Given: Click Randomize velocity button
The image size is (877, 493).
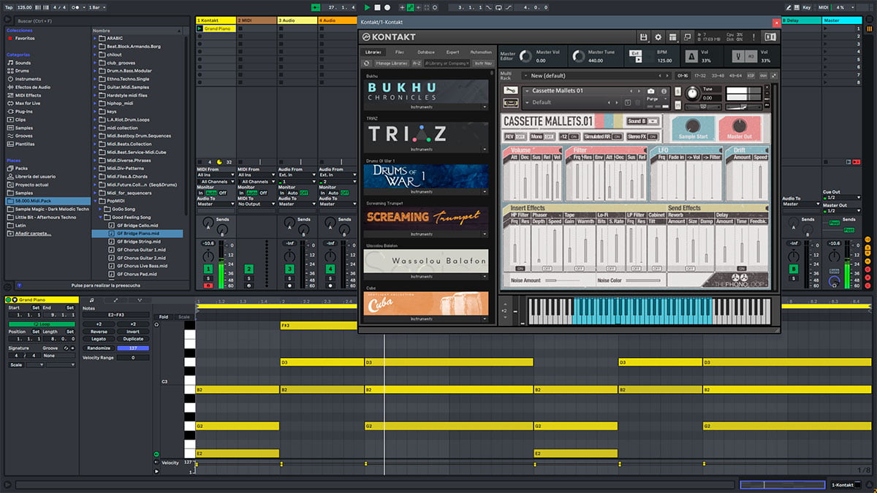Looking at the screenshot, I should [x=99, y=348].
